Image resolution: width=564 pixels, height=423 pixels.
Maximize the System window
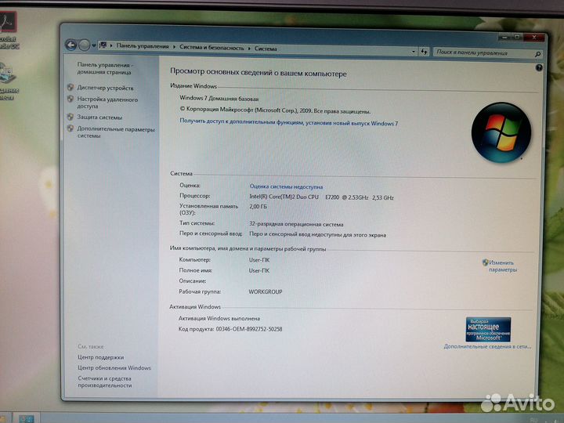click(x=517, y=37)
